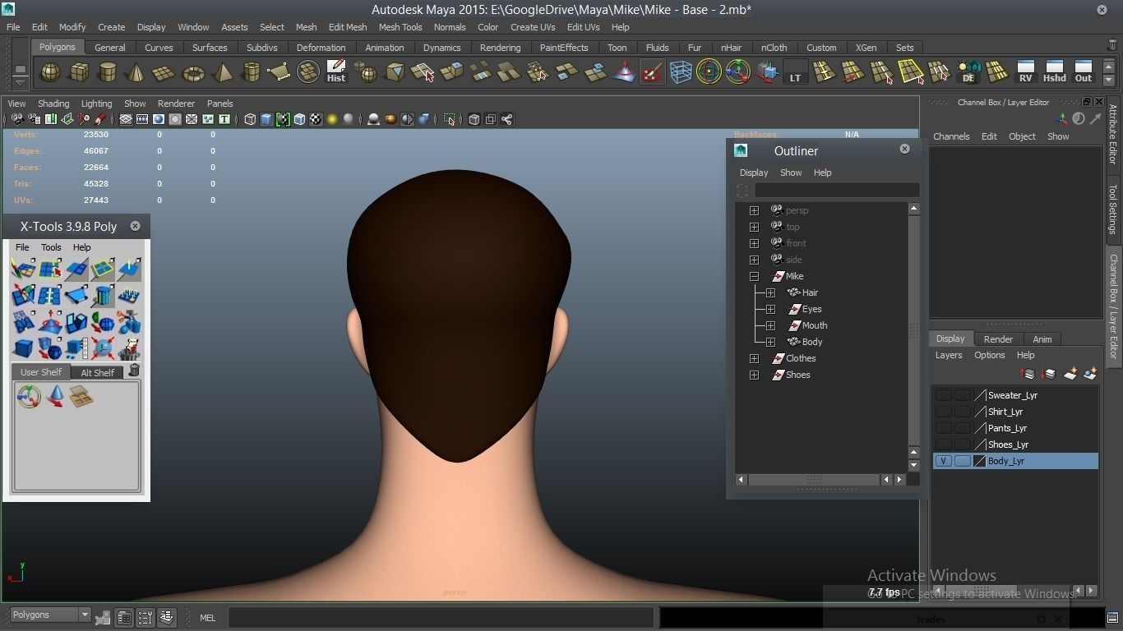
Task: Open the Edit UVs menu
Action: point(583,27)
